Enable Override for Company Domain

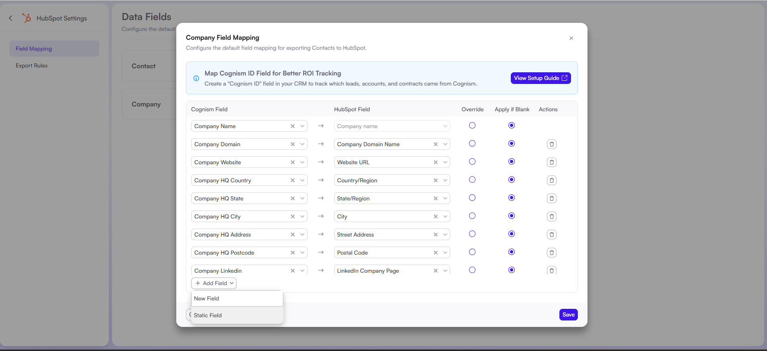click(472, 144)
